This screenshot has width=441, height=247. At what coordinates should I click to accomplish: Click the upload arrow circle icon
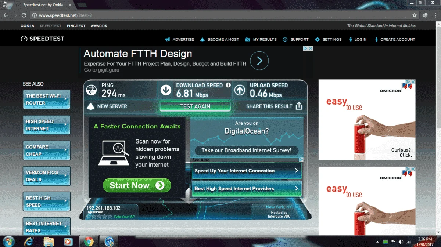pos(240,90)
